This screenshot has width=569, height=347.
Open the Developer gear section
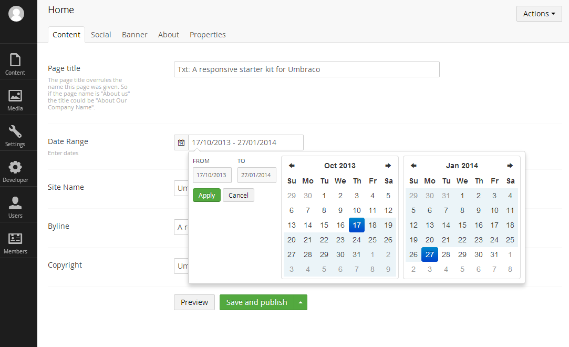point(15,171)
